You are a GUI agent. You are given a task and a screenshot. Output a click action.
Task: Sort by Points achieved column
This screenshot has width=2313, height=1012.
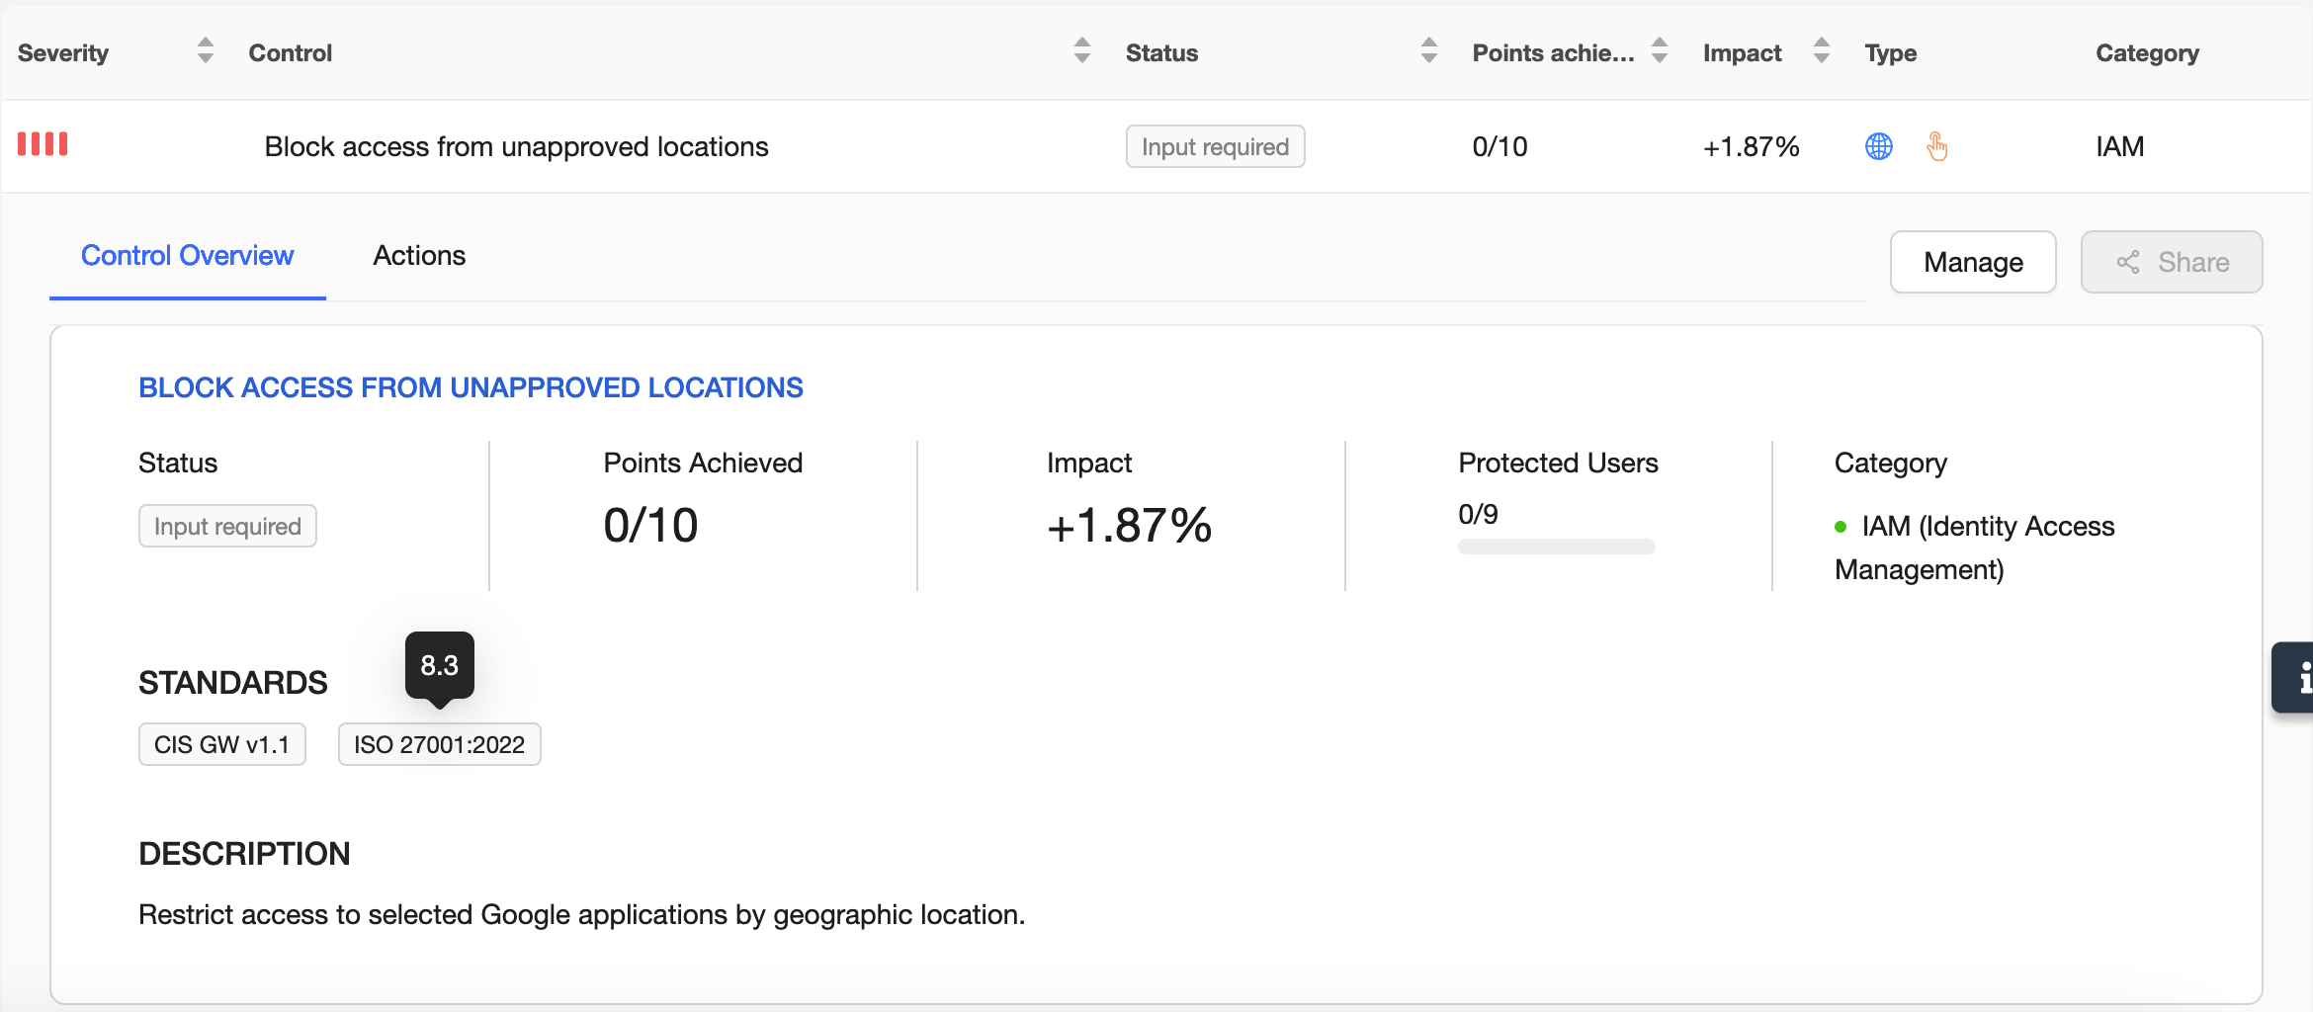[x=1660, y=51]
